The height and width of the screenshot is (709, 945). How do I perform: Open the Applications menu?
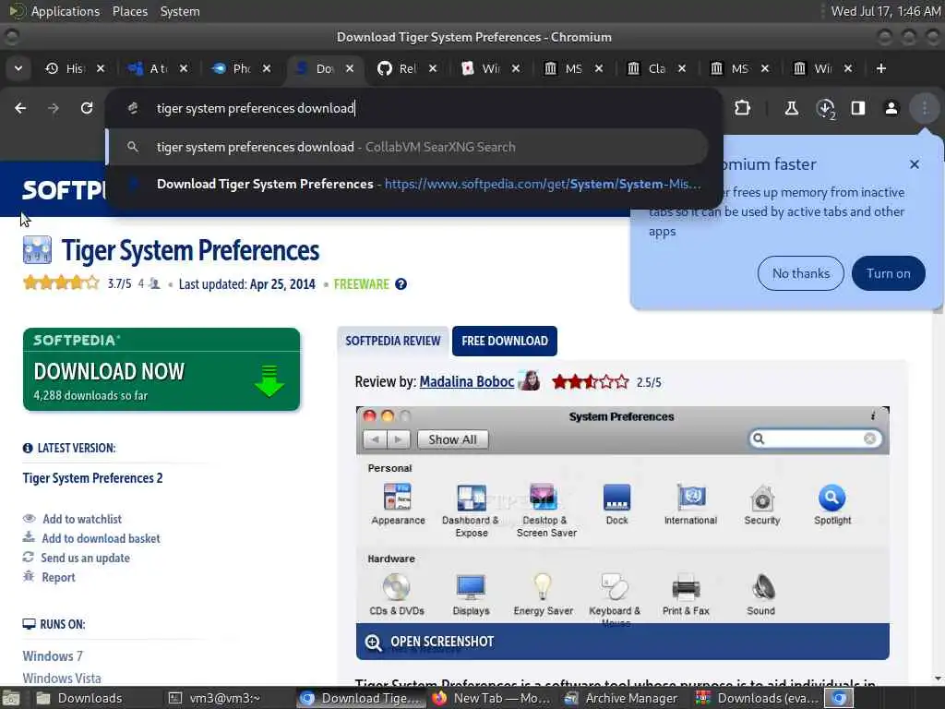pos(66,11)
